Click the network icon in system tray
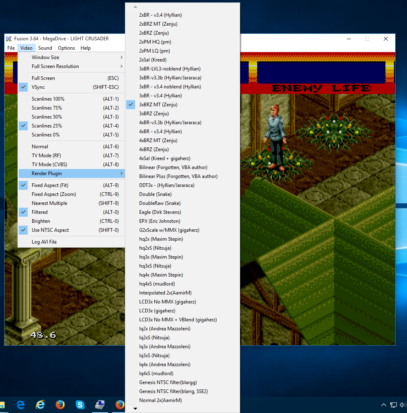Viewport: 407px width, 413px height. (x=393, y=405)
